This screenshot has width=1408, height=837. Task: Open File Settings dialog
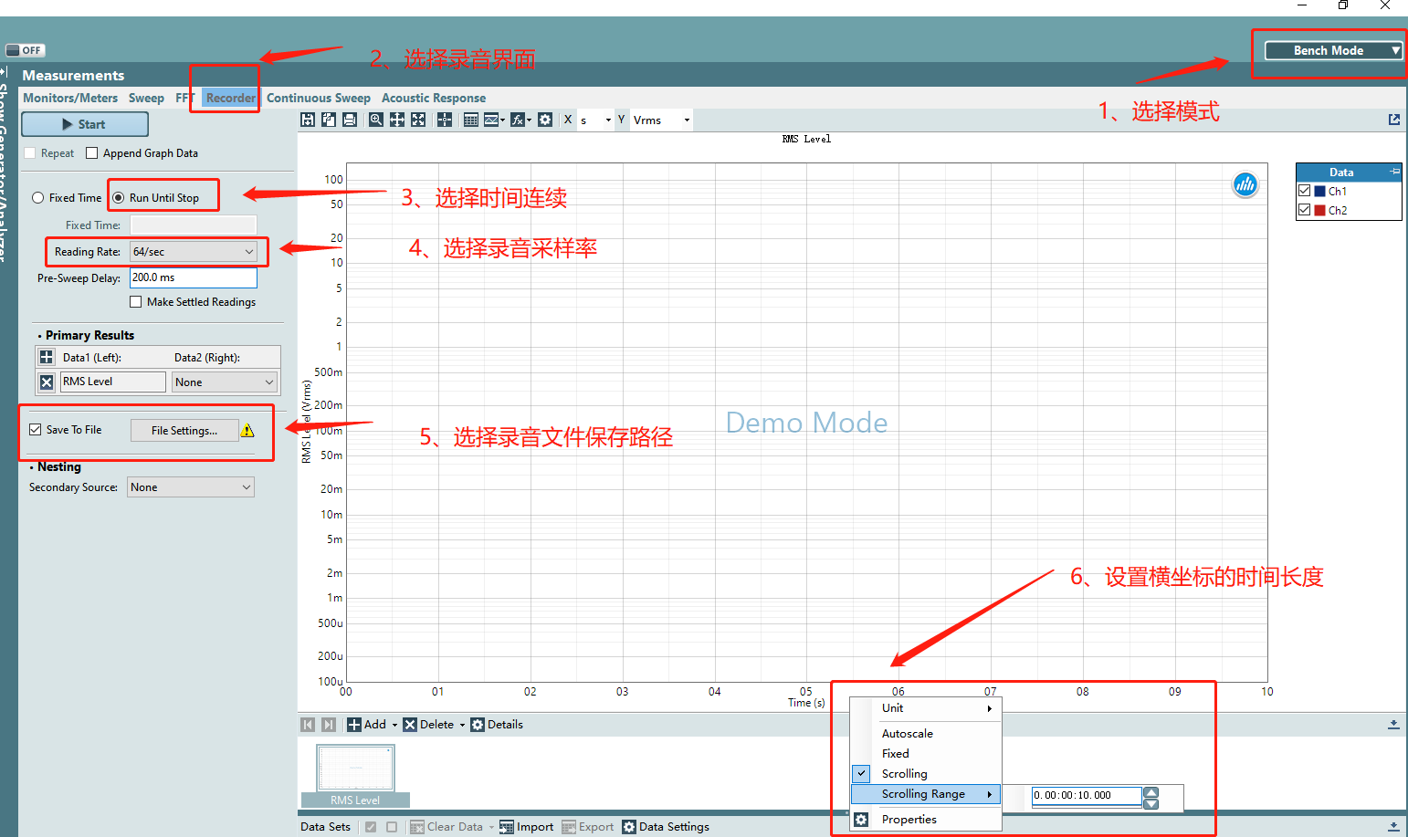(184, 431)
